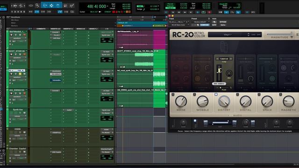Image resolution: width=299 pixels, height=168 pixels.
Task: Click the INSERTS A-E column header
Action: (x=56, y=29)
